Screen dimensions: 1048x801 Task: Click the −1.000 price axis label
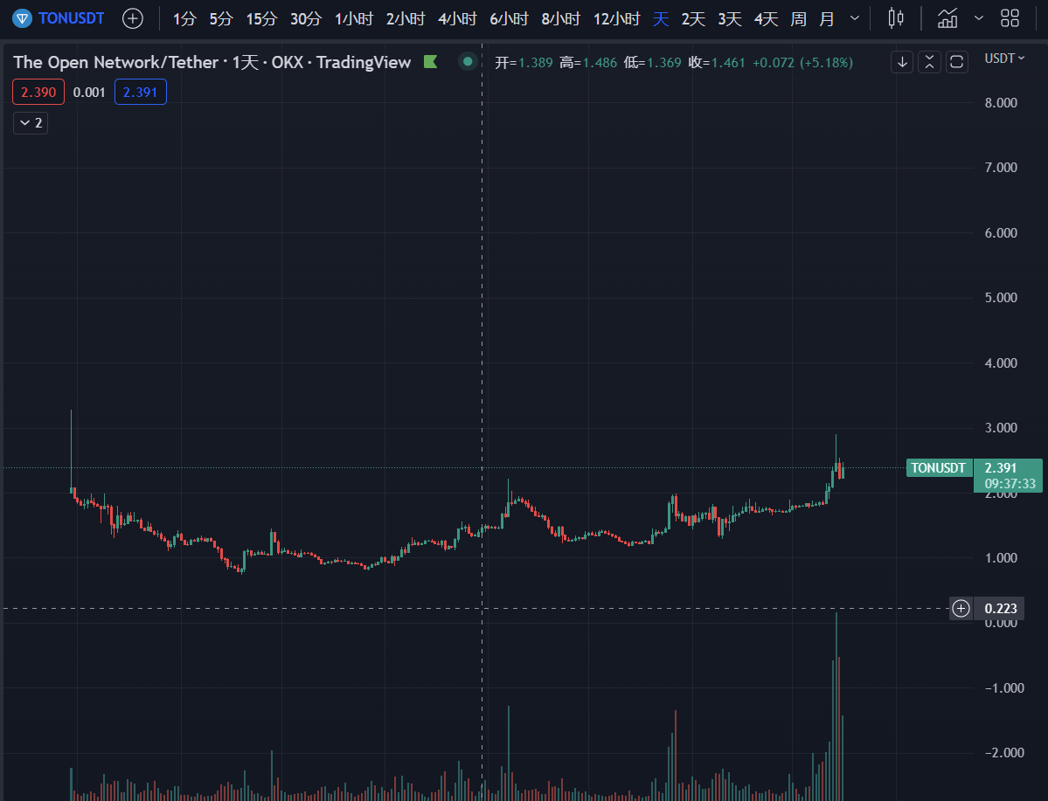click(1004, 689)
